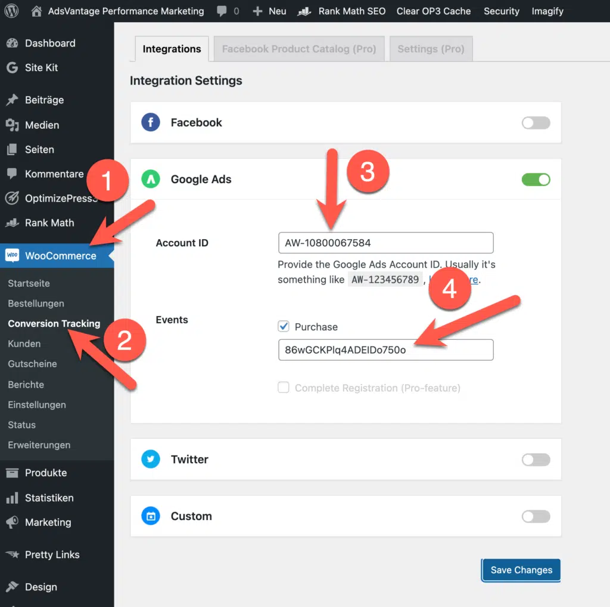Click the Rank Math SEO chart icon in admin bar
The width and height of the screenshot is (610, 607).
pos(304,12)
